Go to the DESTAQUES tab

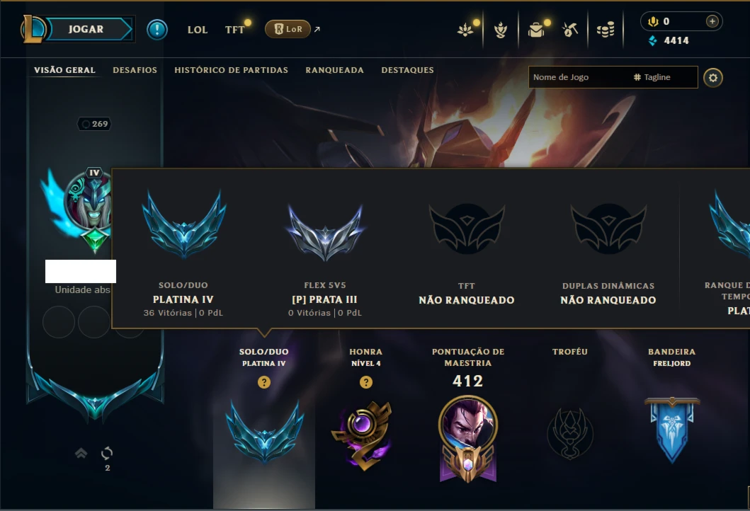pyautogui.click(x=407, y=70)
